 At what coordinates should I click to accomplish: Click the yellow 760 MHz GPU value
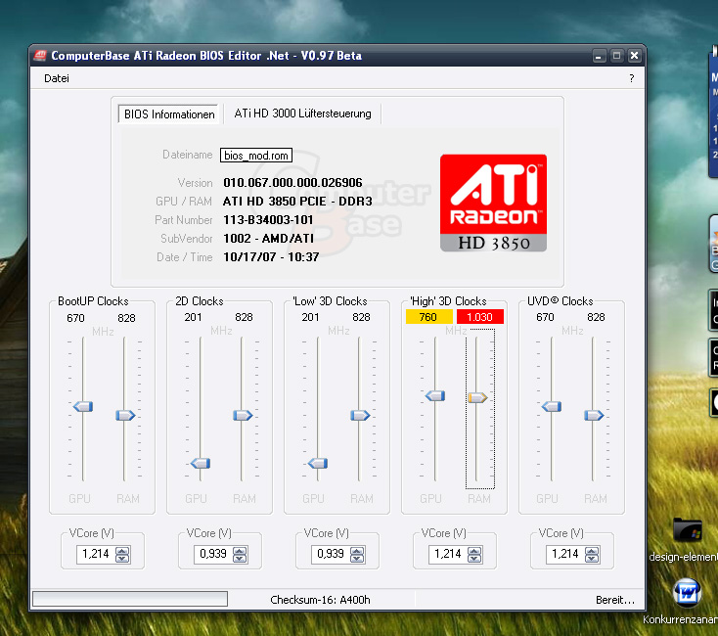pyautogui.click(x=428, y=317)
